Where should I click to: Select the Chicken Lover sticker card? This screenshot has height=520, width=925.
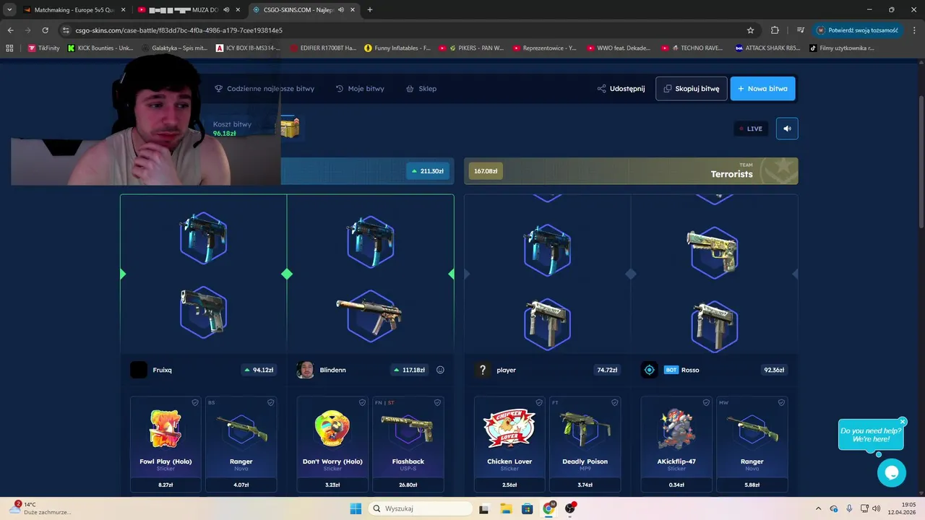(x=509, y=444)
